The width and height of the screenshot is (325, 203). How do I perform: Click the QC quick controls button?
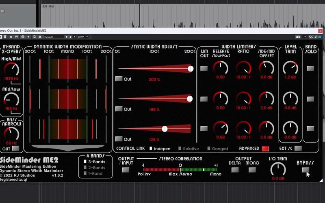coord(311,37)
